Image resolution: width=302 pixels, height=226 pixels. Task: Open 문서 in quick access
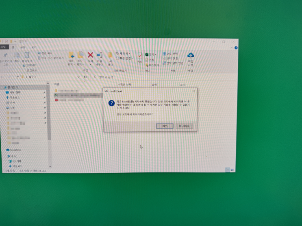point(12,103)
